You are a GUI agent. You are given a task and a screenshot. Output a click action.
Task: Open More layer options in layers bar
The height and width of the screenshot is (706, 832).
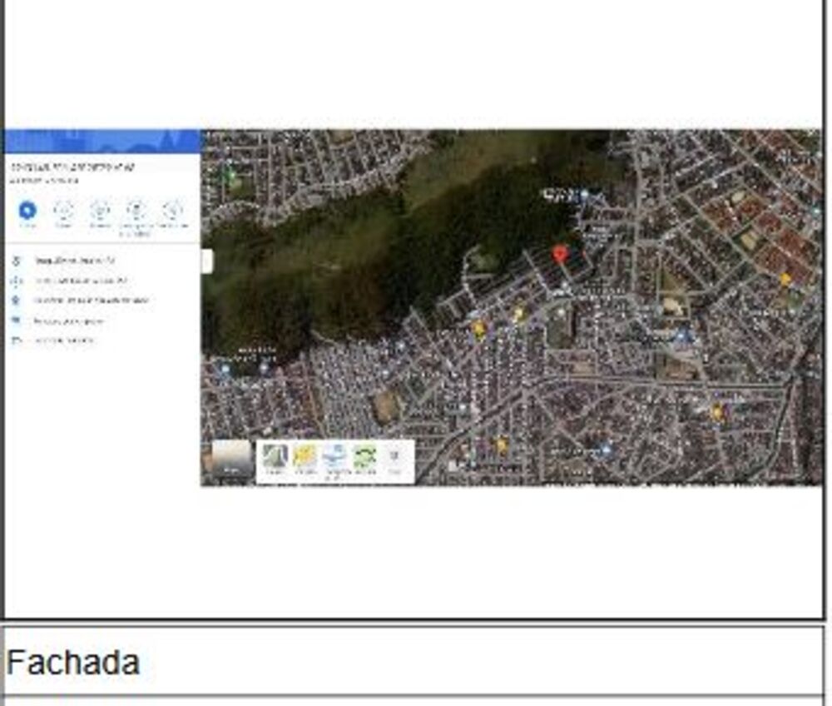395,457
